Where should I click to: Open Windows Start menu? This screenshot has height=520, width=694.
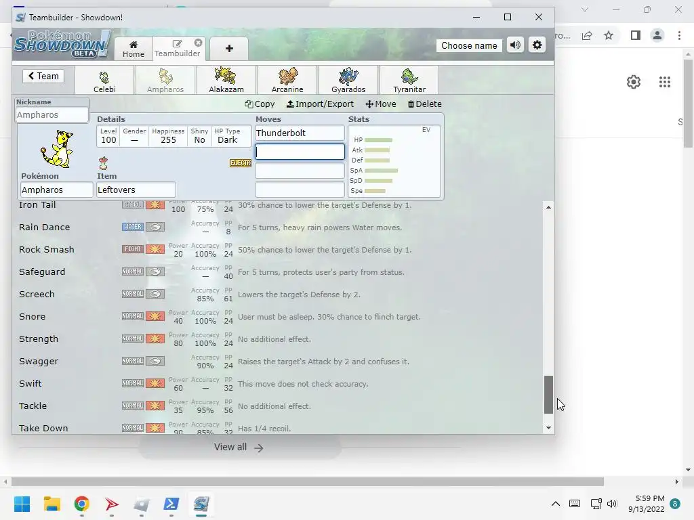[x=22, y=504]
